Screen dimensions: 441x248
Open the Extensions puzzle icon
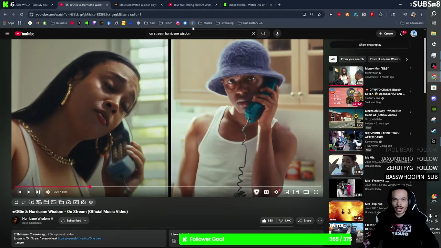point(380,14)
